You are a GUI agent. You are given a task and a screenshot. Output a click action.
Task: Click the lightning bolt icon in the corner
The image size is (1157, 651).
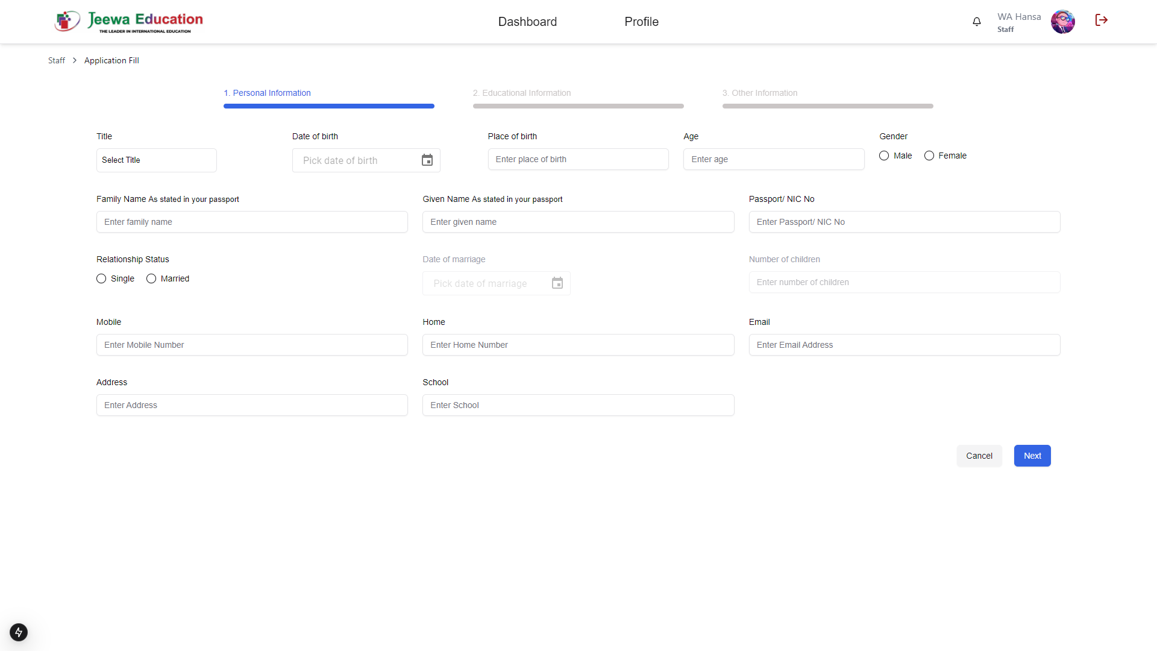[x=18, y=632]
